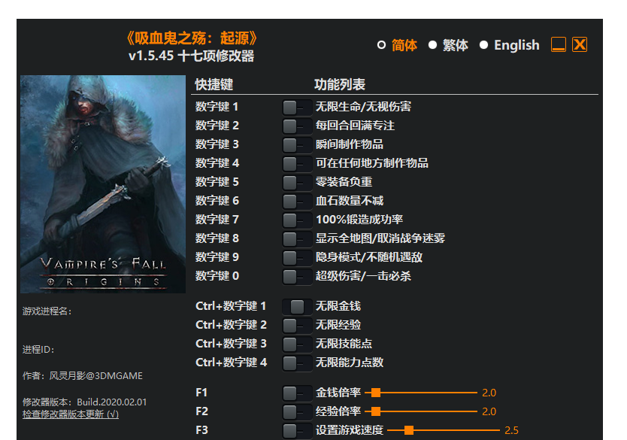Click the 游戏进程名 label
The height and width of the screenshot is (440, 627).
[x=47, y=311]
